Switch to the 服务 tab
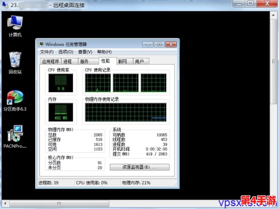The image size is (279, 209). [88, 61]
